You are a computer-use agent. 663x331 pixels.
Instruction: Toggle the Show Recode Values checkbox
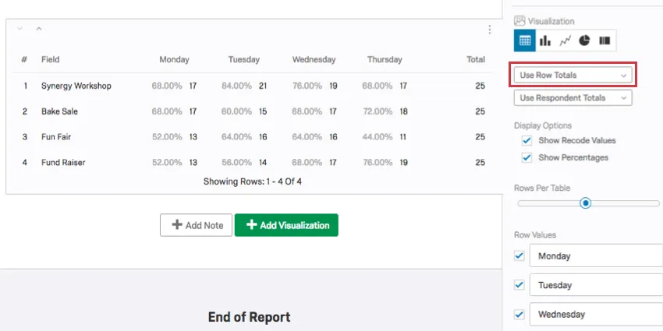pyautogui.click(x=526, y=141)
